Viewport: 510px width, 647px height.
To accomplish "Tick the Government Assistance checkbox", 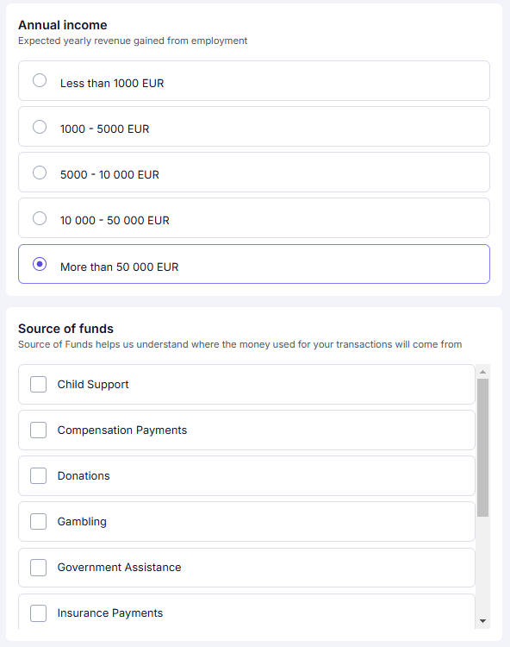I will click(38, 568).
